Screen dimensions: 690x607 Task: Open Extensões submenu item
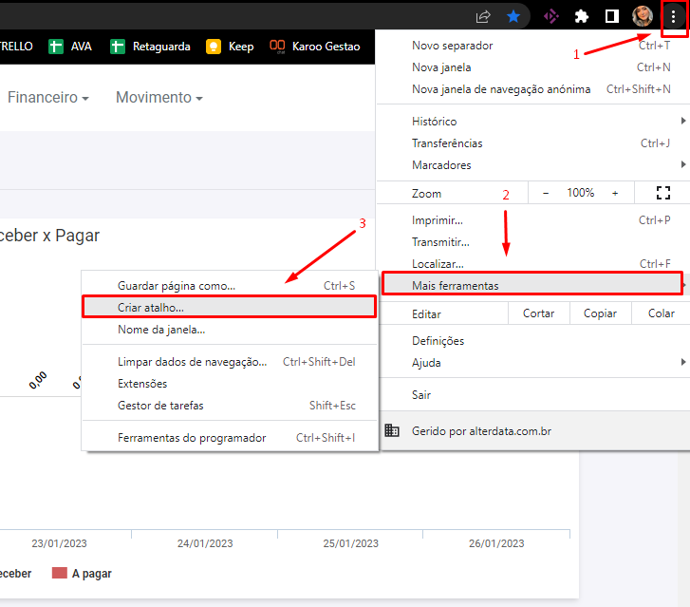[x=230, y=384]
